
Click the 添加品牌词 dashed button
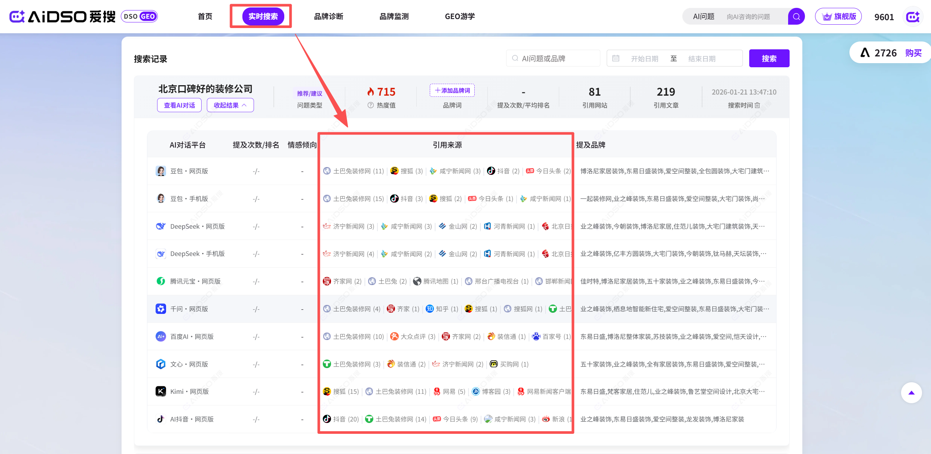coord(452,90)
